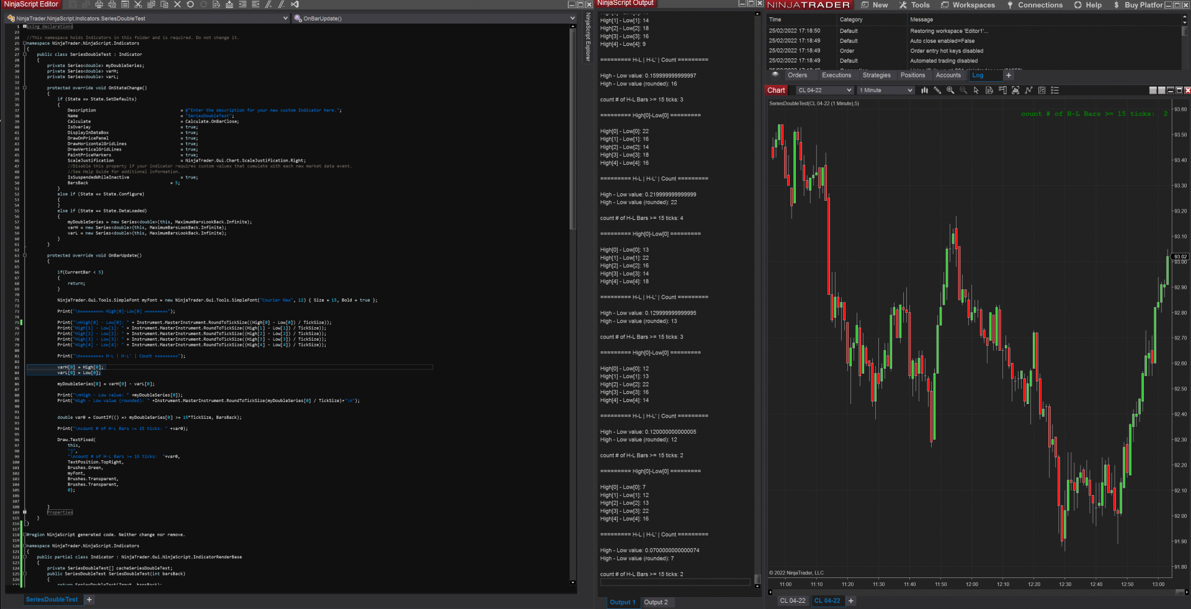Add a new chart tab

pyautogui.click(x=851, y=601)
